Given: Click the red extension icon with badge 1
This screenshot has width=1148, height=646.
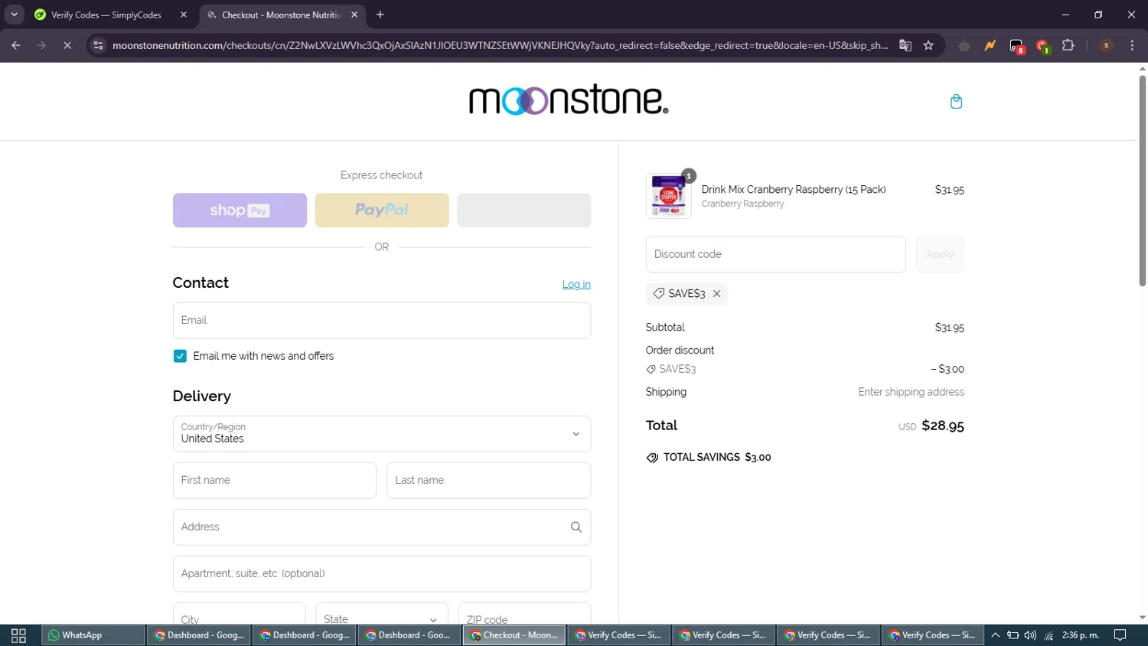Looking at the screenshot, I should point(1042,47).
